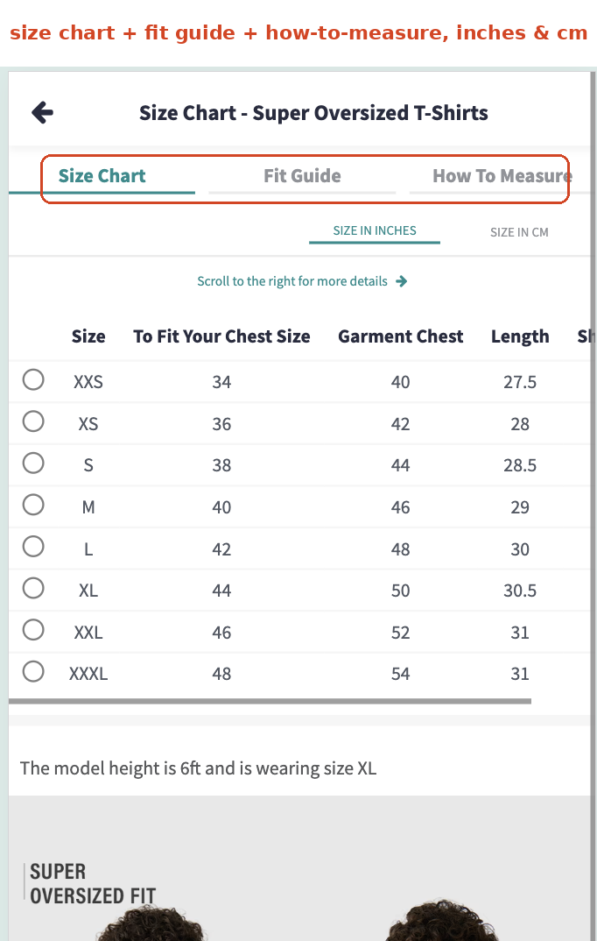Viewport: 597px width, 941px height.
Task: Select the XXL size option
Action: coord(33,630)
